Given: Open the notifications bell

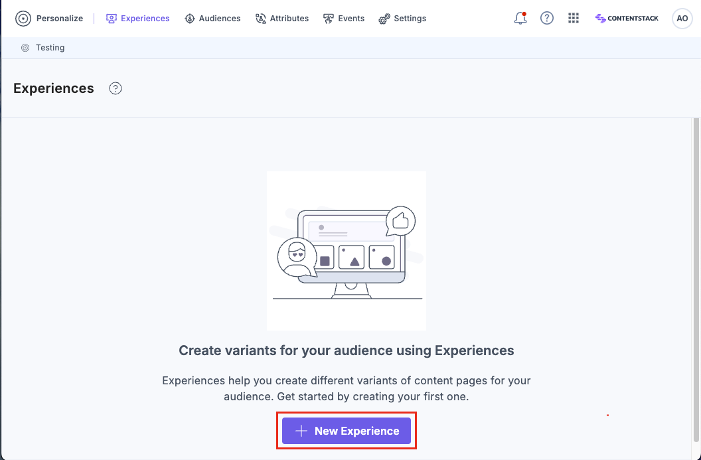Looking at the screenshot, I should [x=520, y=18].
